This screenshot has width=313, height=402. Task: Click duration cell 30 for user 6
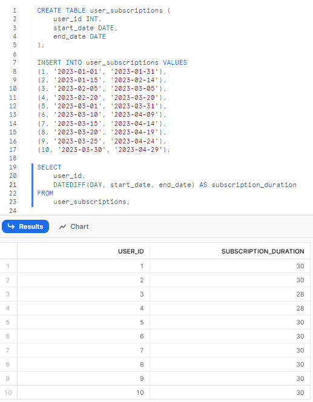pyautogui.click(x=230, y=337)
